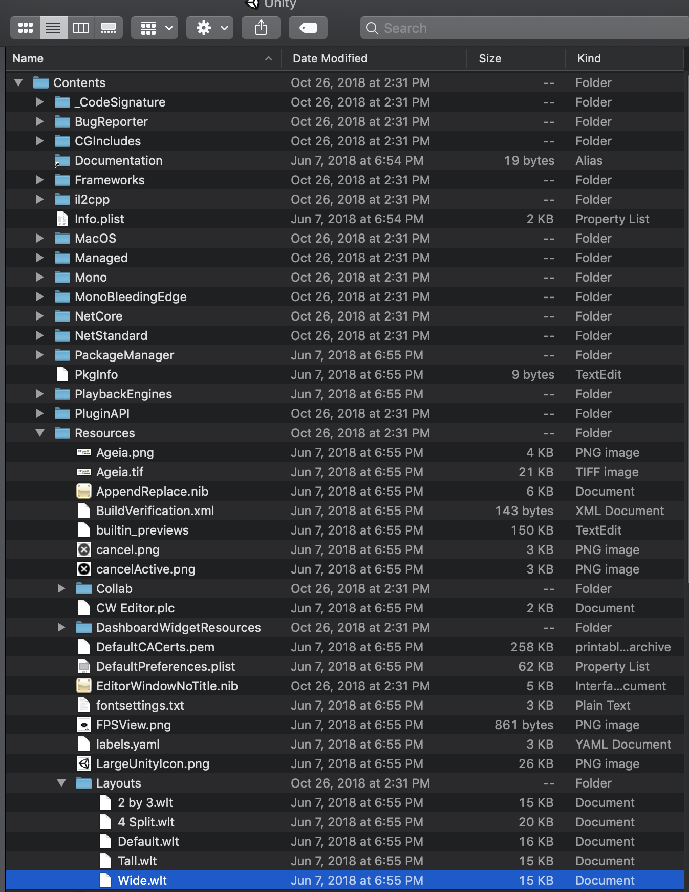Collapse the Contents folder disclosure triangle
Viewport: 689px width, 892px height.
pos(18,82)
